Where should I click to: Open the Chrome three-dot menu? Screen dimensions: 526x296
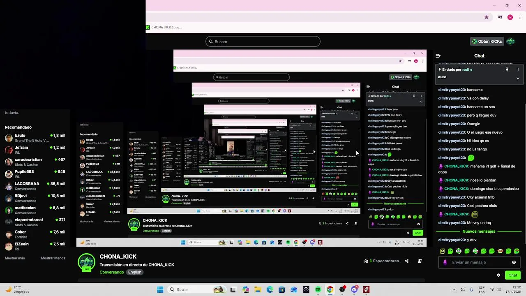click(x=520, y=17)
